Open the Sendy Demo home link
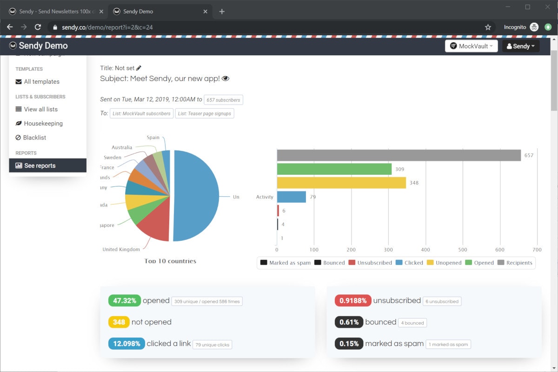This screenshot has height=372, width=558. point(39,46)
